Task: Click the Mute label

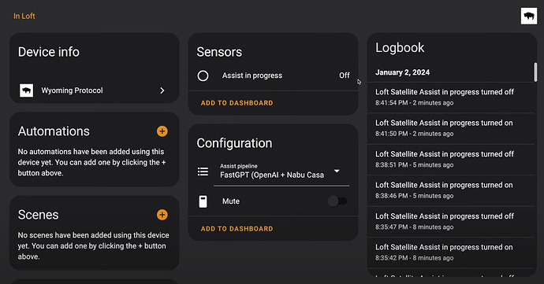Action: point(231,201)
